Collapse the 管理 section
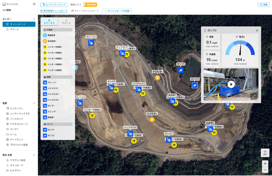This screenshot has height=176, width=272. 34,103
